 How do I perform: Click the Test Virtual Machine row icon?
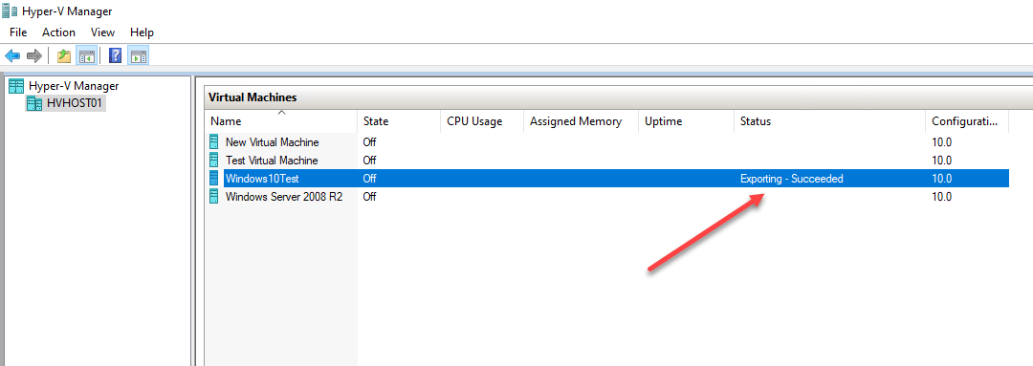coord(213,160)
